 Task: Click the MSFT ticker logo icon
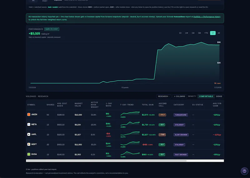point(29,144)
